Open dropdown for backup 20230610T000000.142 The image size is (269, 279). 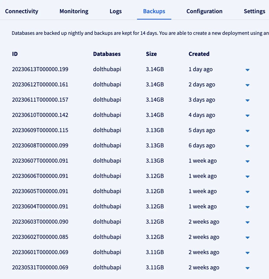point(247,115)
